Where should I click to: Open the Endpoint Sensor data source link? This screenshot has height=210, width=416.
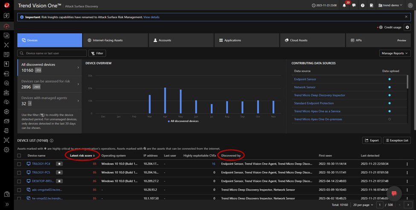(305, 79)
